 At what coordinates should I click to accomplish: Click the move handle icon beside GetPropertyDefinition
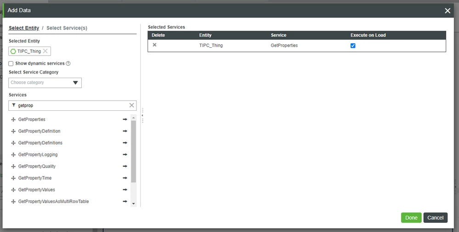tap(13, 131)
